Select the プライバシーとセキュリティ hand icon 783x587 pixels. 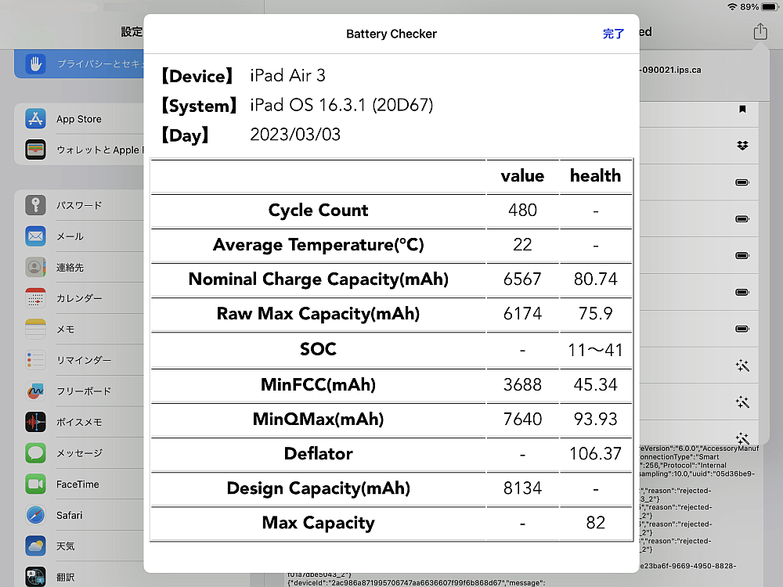pos(35,64)
